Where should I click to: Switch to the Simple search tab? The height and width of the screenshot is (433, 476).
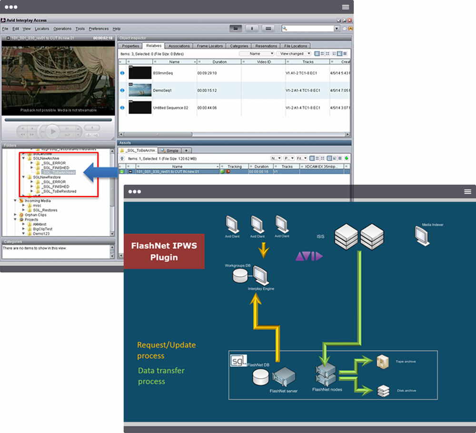point(170,151)
